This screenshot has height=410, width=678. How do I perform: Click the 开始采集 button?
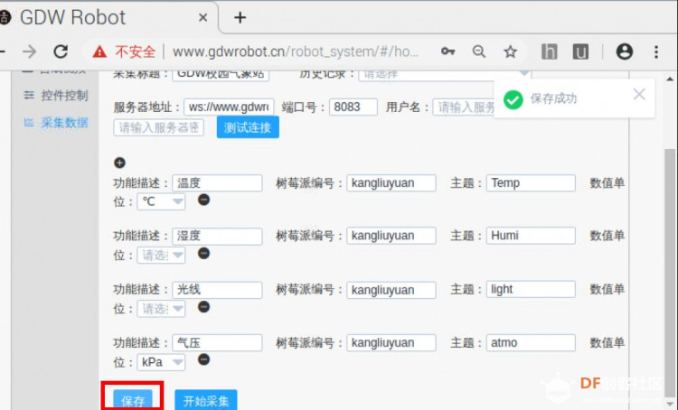(x=206, y=400)
